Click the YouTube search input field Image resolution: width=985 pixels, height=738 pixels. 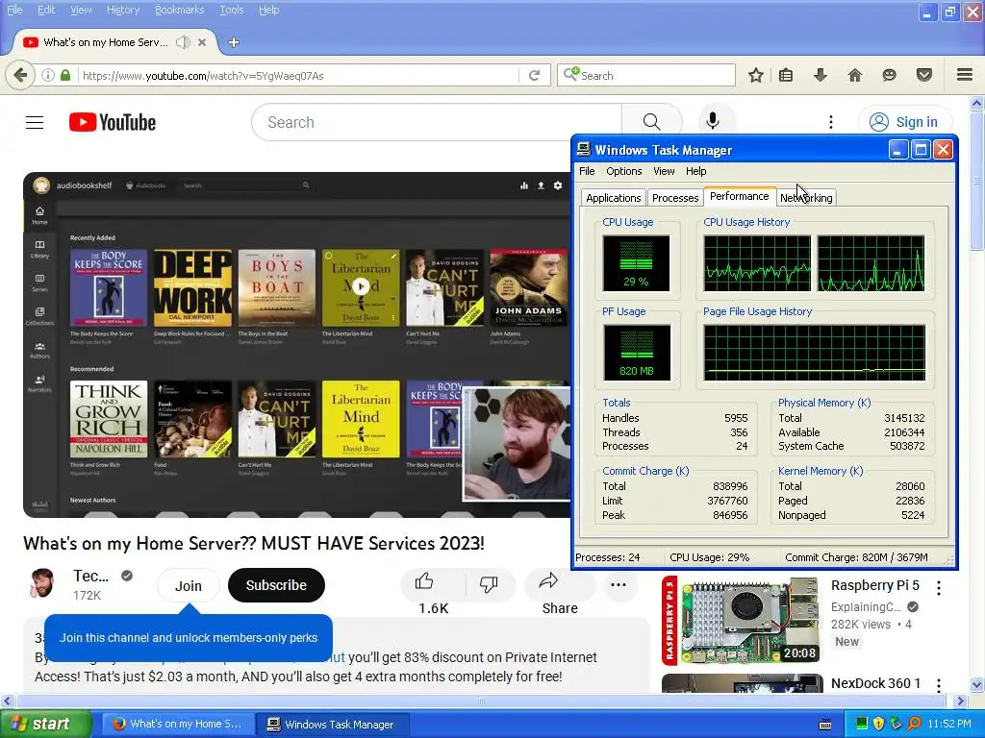coord(437,122)
